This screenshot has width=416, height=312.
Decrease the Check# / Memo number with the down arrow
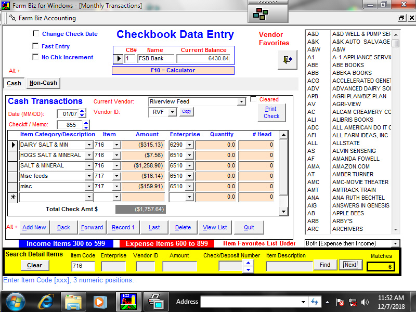point(86,127)
